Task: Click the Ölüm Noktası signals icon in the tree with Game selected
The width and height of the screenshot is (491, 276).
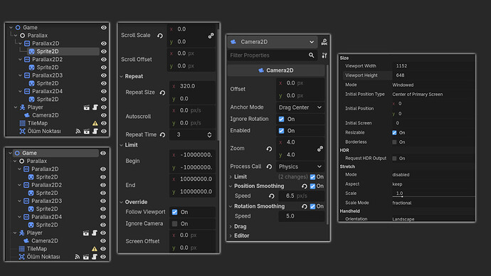Action: [x=78, y=257]
